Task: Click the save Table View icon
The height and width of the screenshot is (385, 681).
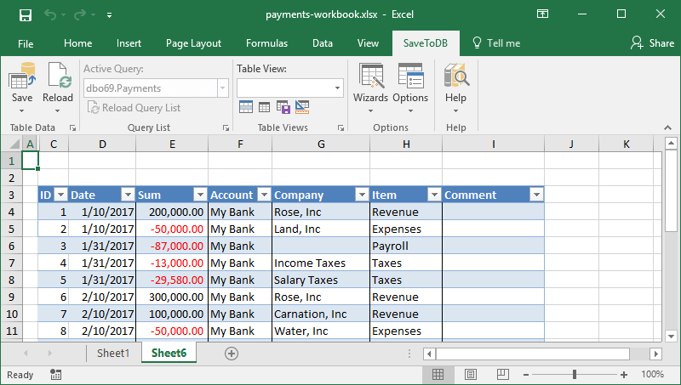Action: point(283,106)
